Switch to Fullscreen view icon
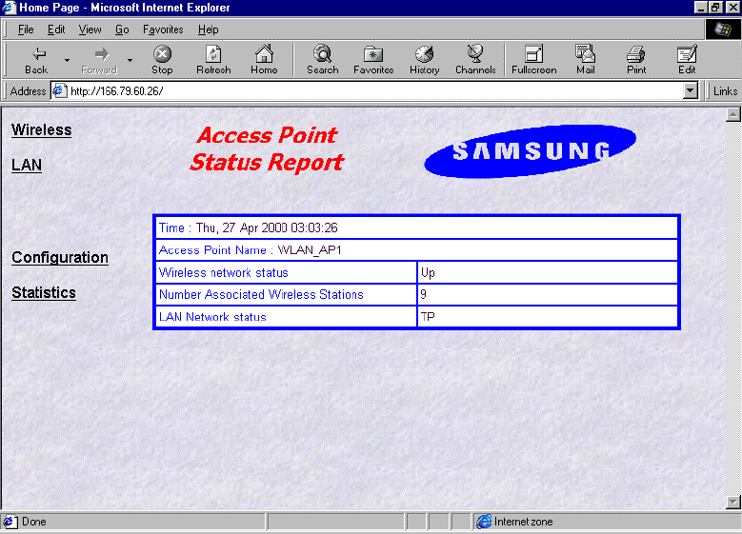 point(533,54)
